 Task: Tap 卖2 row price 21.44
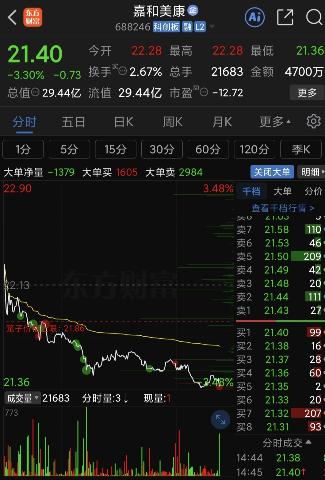(277, 297)
